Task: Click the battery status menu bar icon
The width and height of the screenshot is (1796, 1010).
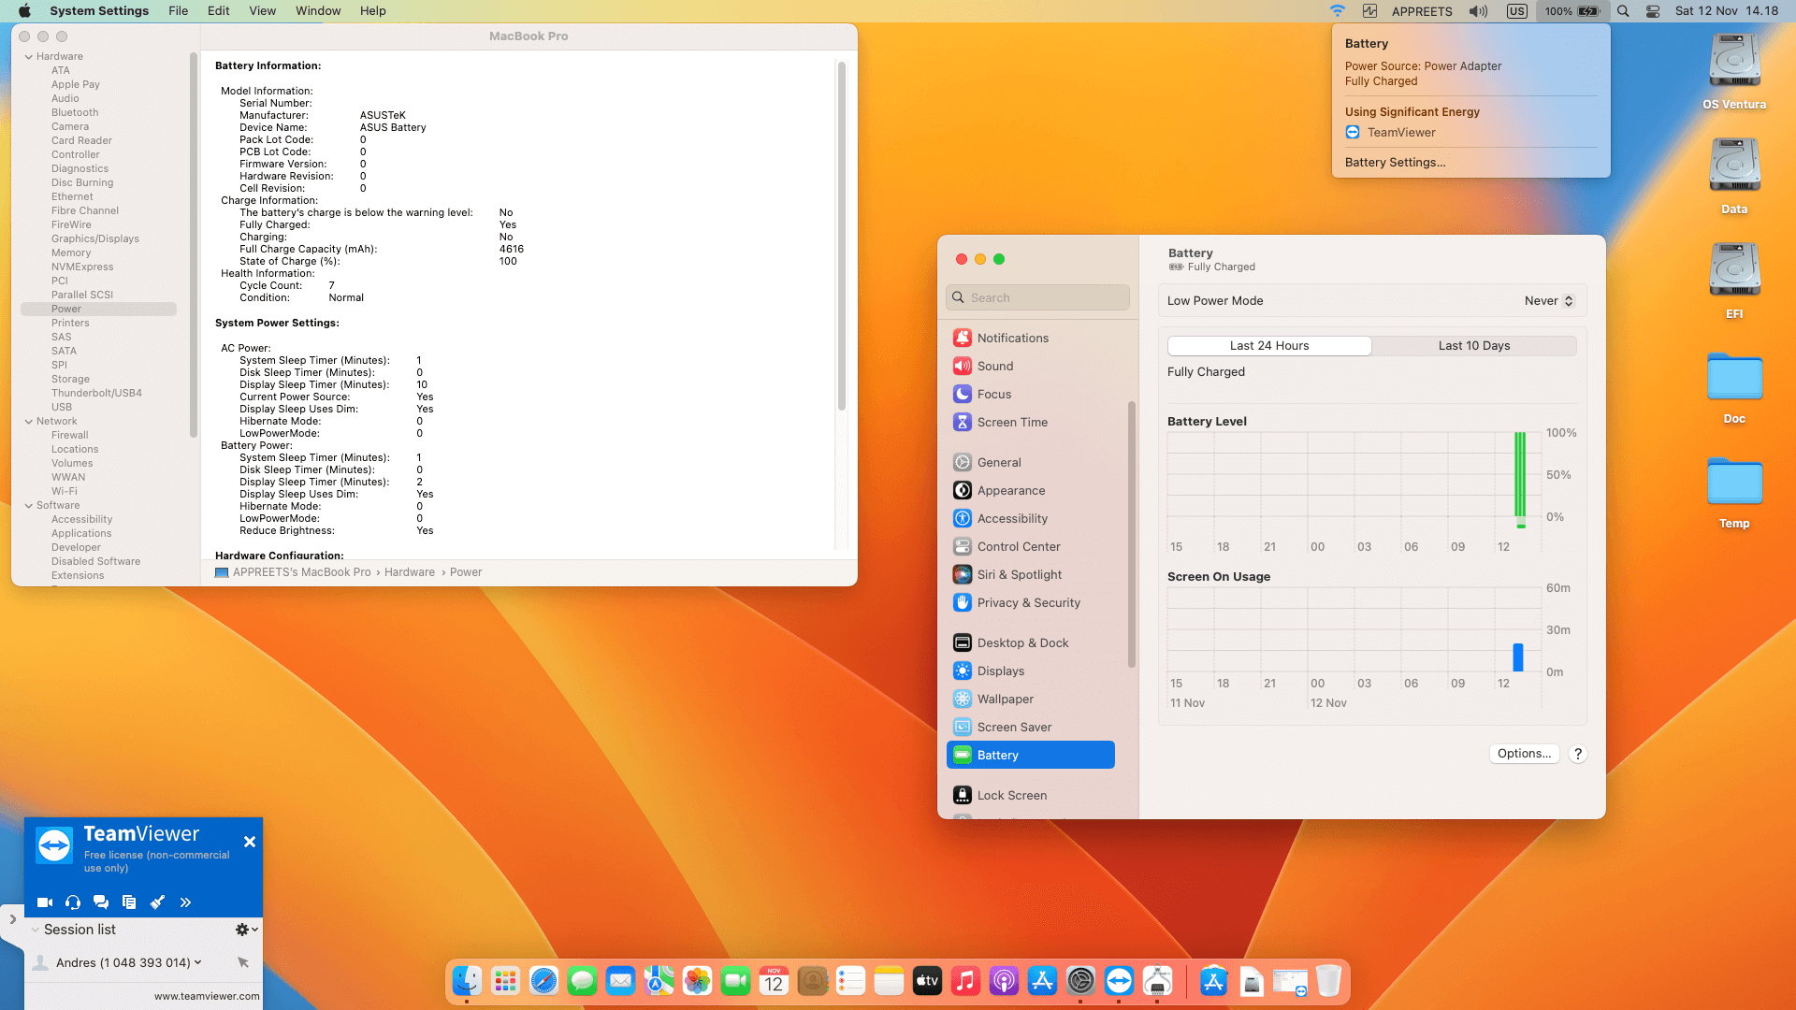Action: point(1571,11)
